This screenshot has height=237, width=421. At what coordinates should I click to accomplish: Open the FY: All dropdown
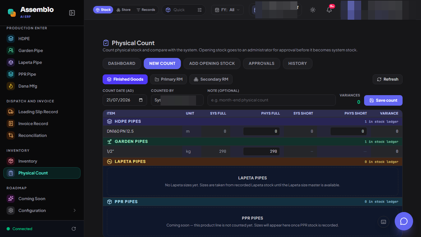227,10
